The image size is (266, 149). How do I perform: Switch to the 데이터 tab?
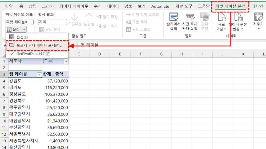[x=113, y=6]
